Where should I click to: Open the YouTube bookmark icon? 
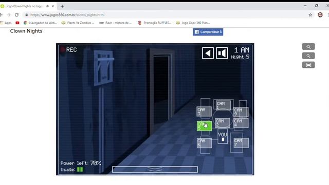click(17, 23)
